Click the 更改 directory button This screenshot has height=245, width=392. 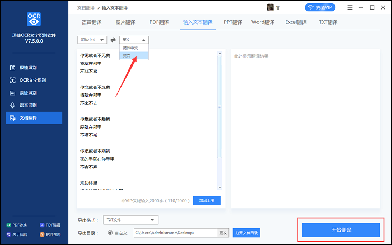pos(223,233)
